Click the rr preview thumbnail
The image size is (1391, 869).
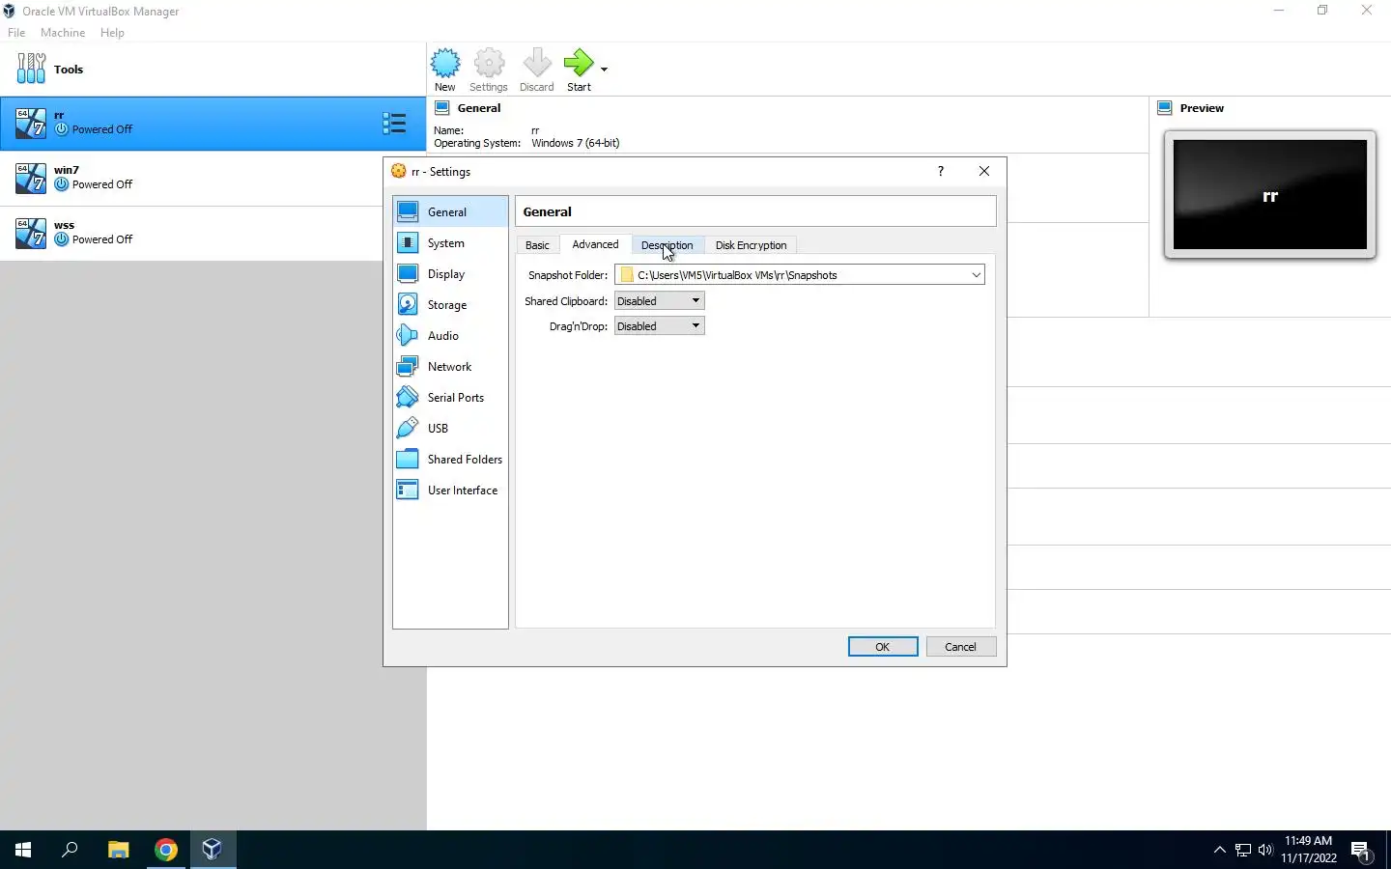click(x=1269, y=195)
